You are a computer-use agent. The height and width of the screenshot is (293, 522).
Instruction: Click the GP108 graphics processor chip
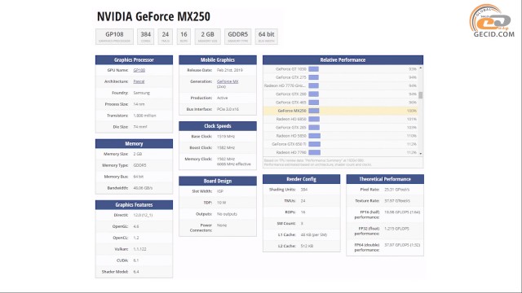(114, 37)
